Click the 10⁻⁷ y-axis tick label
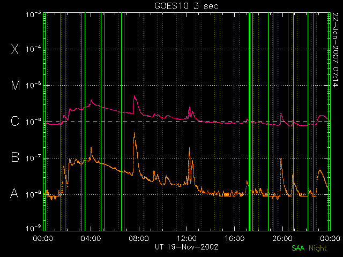 (33, 158)
